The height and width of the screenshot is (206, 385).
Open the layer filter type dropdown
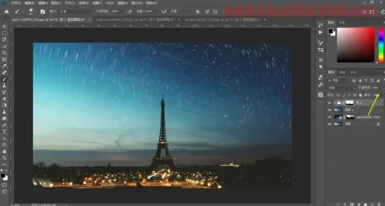point(338,81)
